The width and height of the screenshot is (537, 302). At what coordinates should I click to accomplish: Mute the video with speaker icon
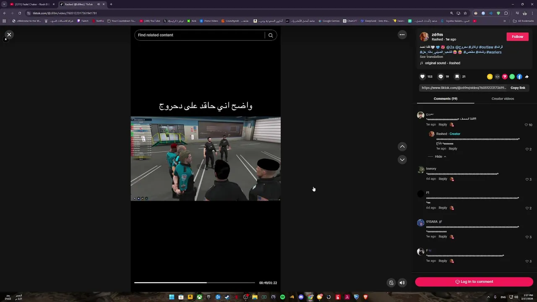coord(402,283)
